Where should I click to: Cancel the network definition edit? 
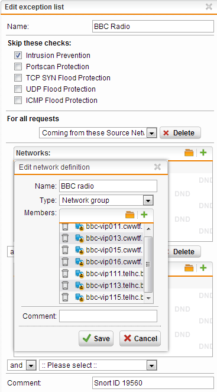coord(140,339)
